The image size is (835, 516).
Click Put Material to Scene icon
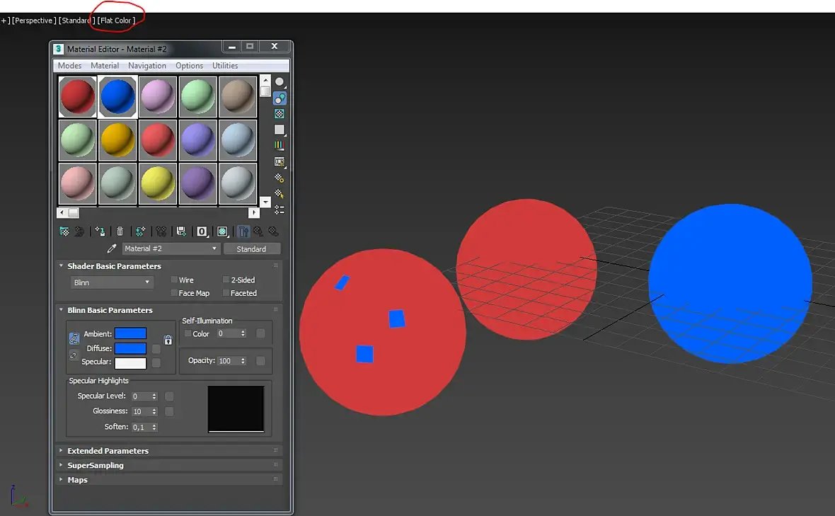[79, 231]
